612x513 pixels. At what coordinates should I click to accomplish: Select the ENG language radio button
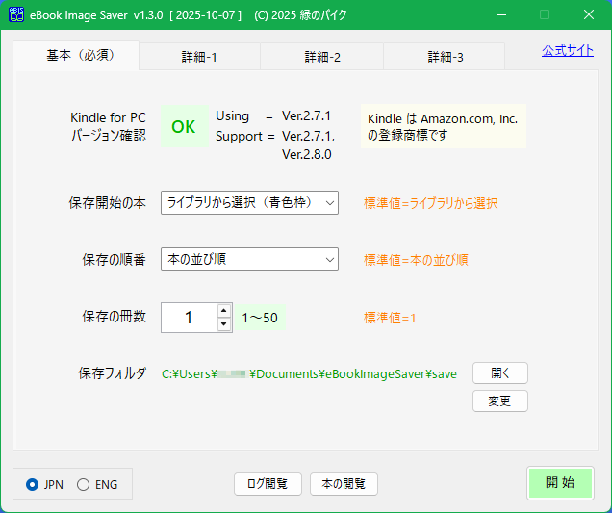[x=83, y=484]
